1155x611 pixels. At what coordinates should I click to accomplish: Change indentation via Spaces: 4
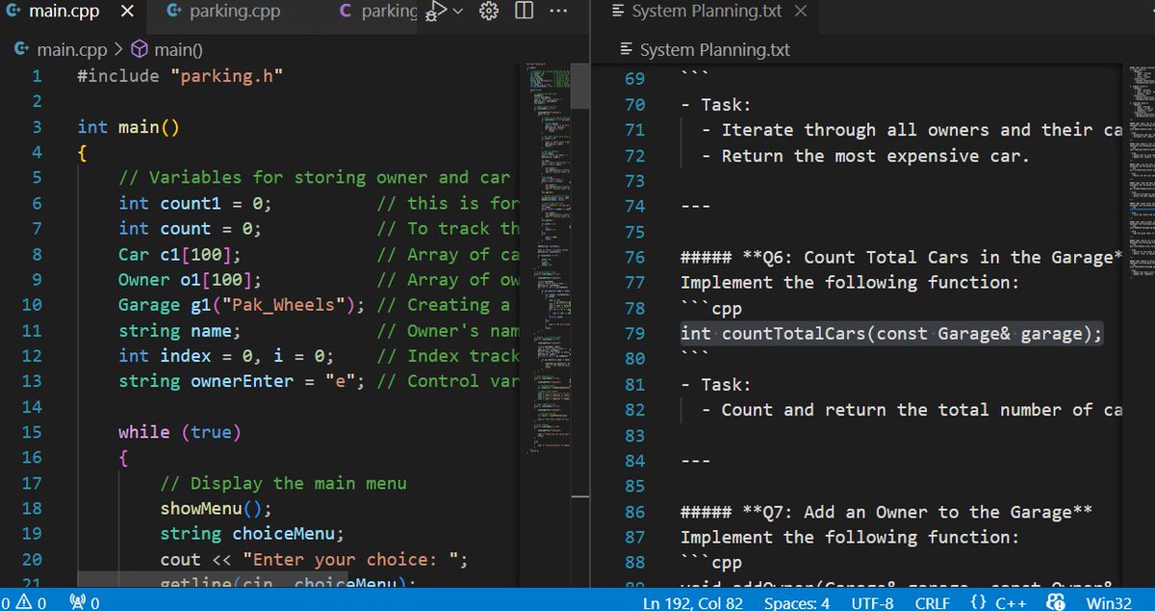tap(797, 602)
